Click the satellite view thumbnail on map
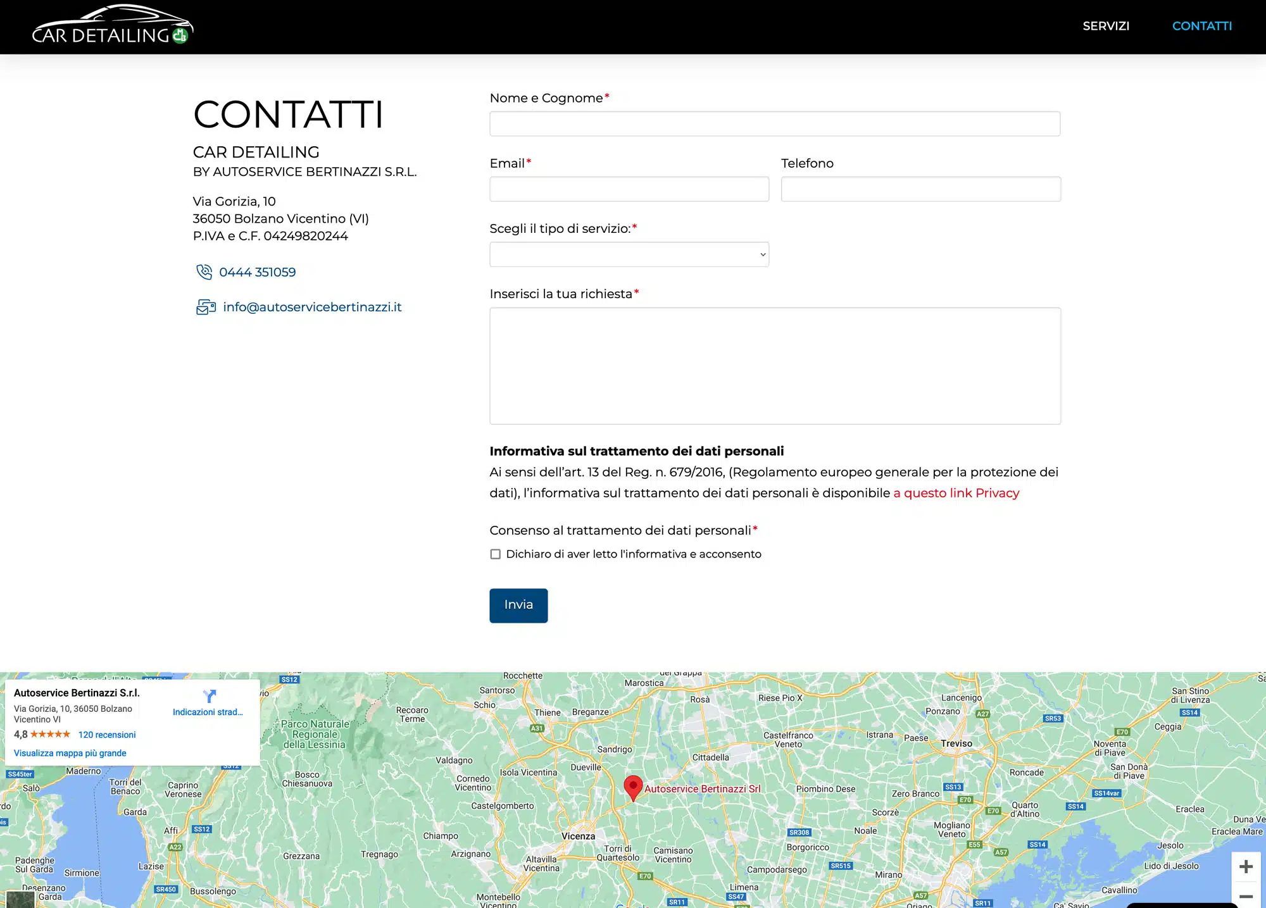Viewport: 1266px width, 908px height. (20, 899)
